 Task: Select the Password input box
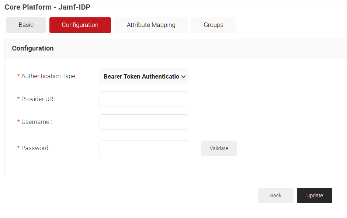tap(143, 148)
